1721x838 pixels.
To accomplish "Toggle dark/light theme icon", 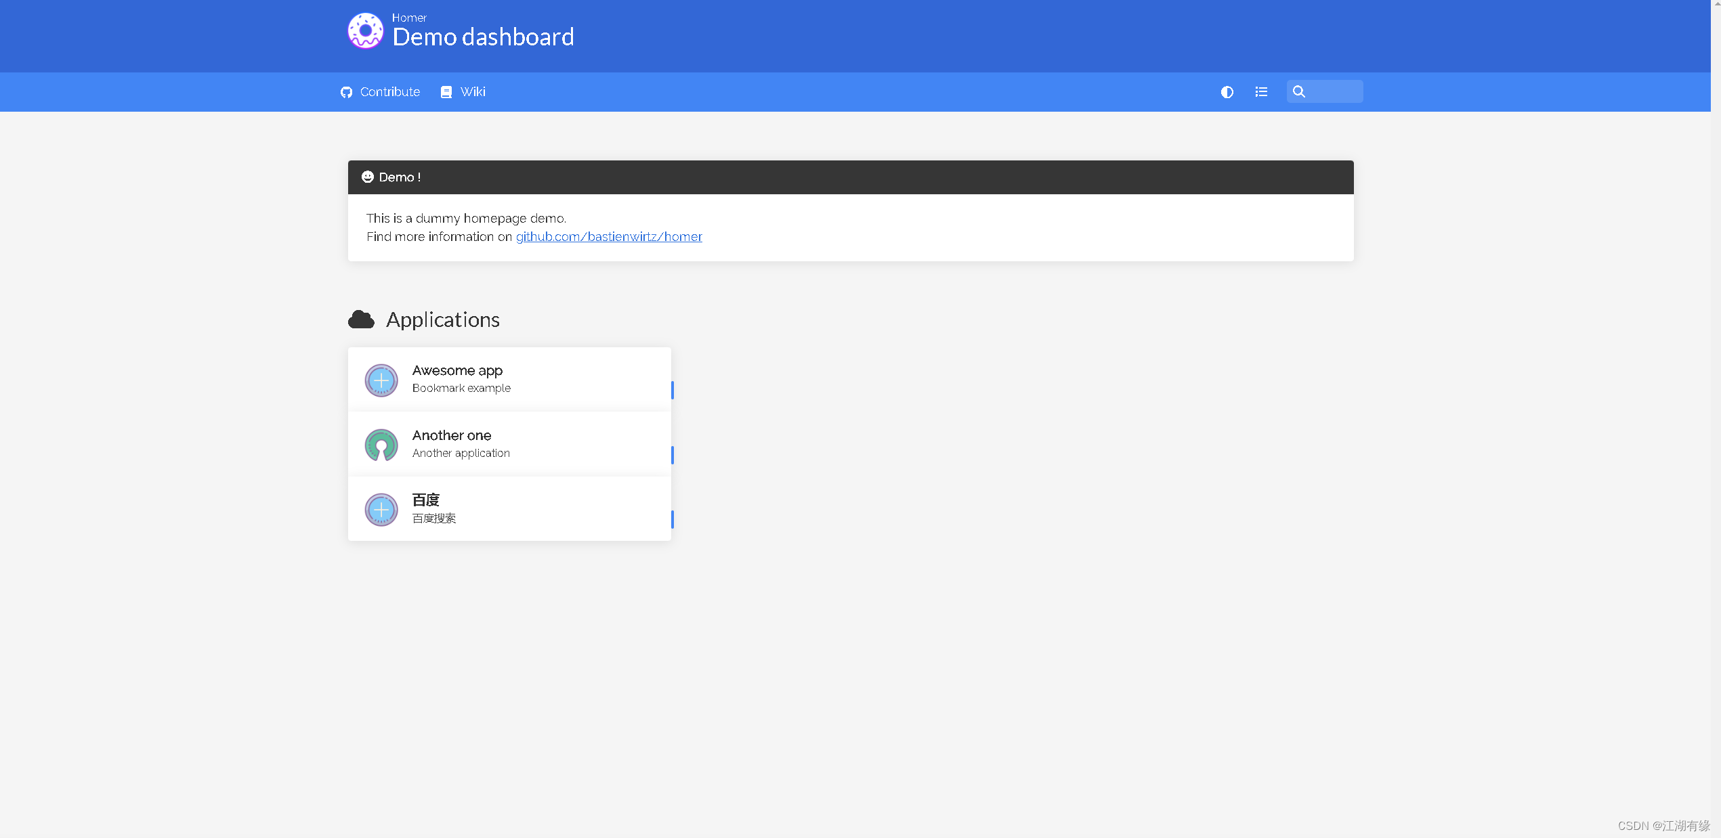I will click(x=1227, y=92).
